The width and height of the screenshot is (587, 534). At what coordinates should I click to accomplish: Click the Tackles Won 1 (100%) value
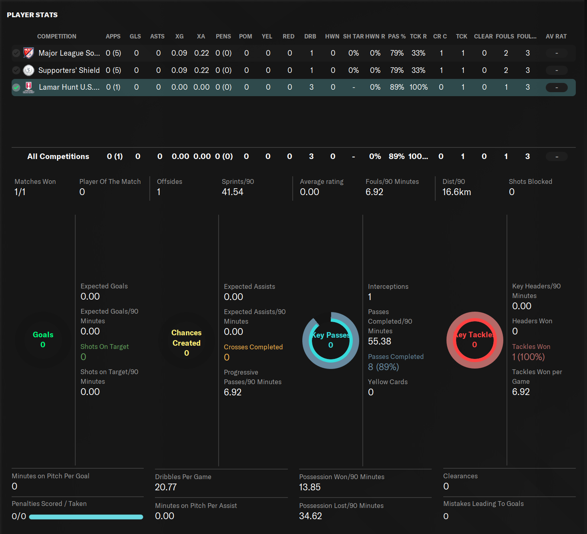click(528, 357)
